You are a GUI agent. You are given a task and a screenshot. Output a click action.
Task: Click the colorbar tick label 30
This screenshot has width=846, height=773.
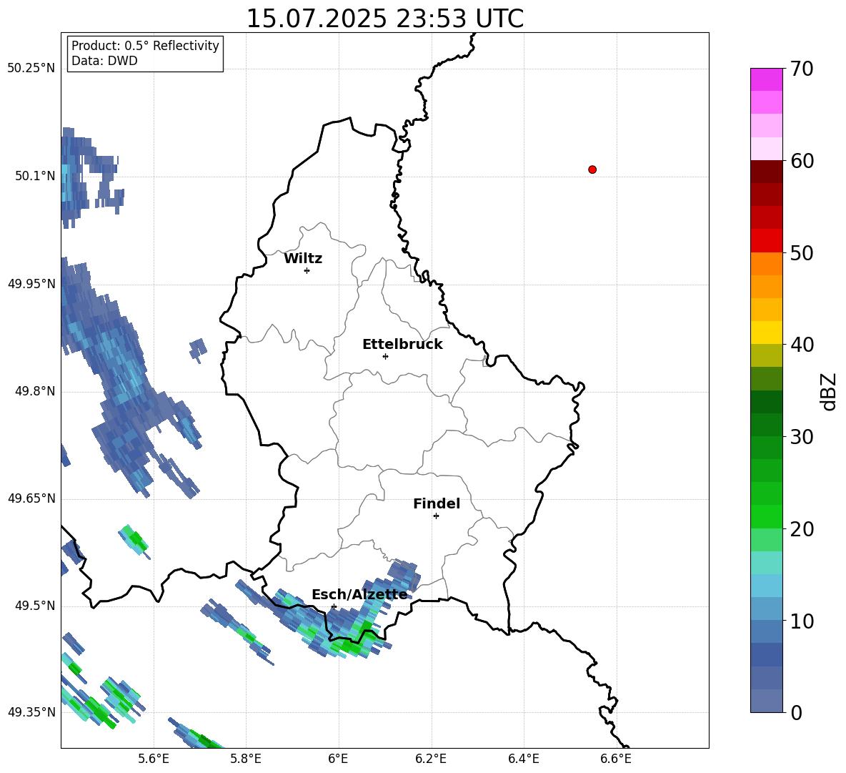point(802,437)
